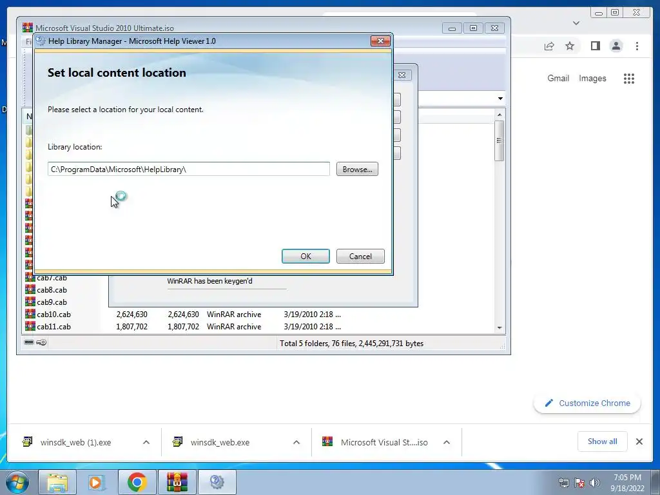
Task: Expand options for Visual Studio iso download
Action: 447,442
